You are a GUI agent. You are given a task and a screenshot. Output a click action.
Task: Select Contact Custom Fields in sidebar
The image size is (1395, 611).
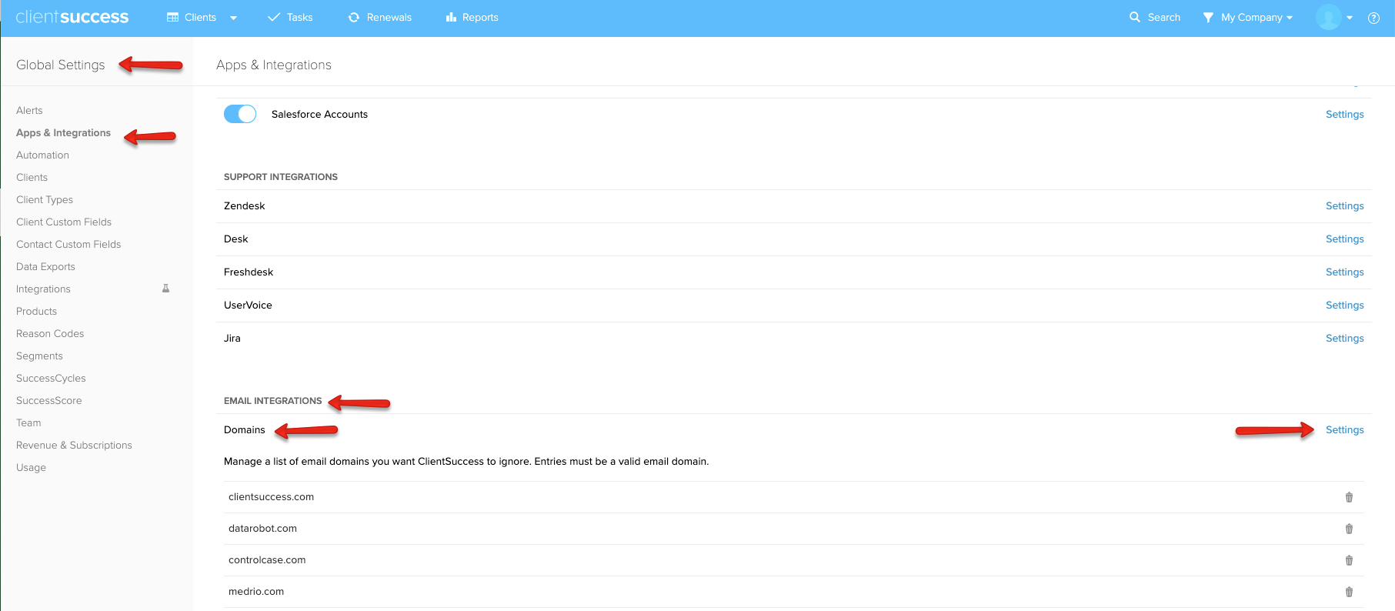(68, 244)
